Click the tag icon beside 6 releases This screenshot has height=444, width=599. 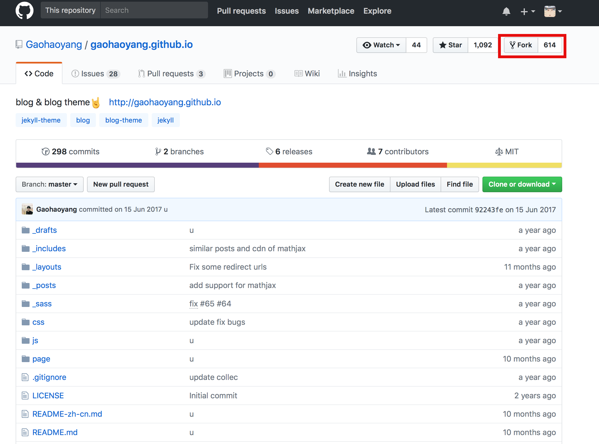[x=269, y=151]
